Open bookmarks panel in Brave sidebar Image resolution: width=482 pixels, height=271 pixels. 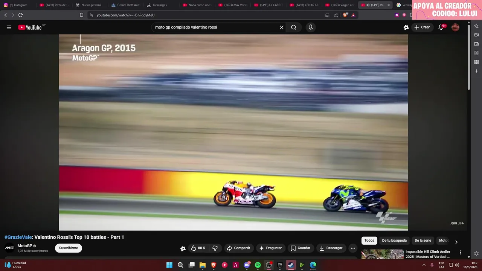tap(476, 53)
